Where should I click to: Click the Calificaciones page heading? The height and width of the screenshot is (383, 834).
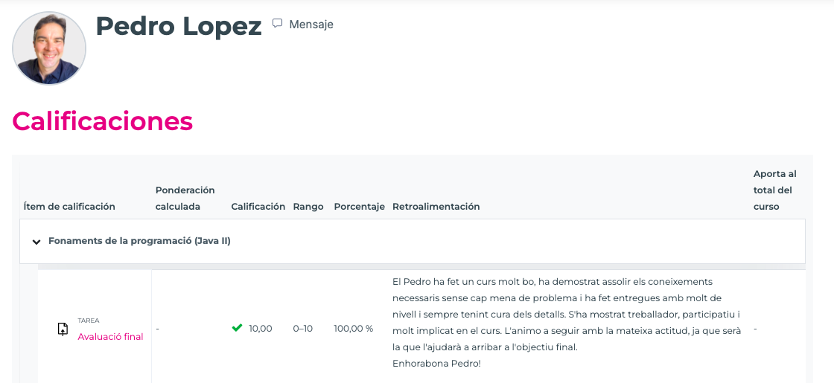pyautogui.click(x=102, y=121)
